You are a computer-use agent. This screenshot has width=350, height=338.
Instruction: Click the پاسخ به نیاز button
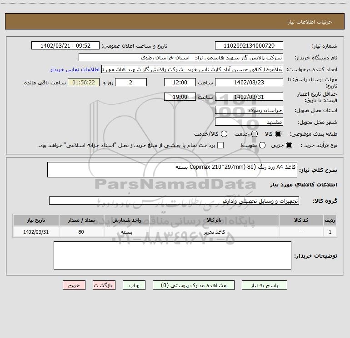point(265,285)
